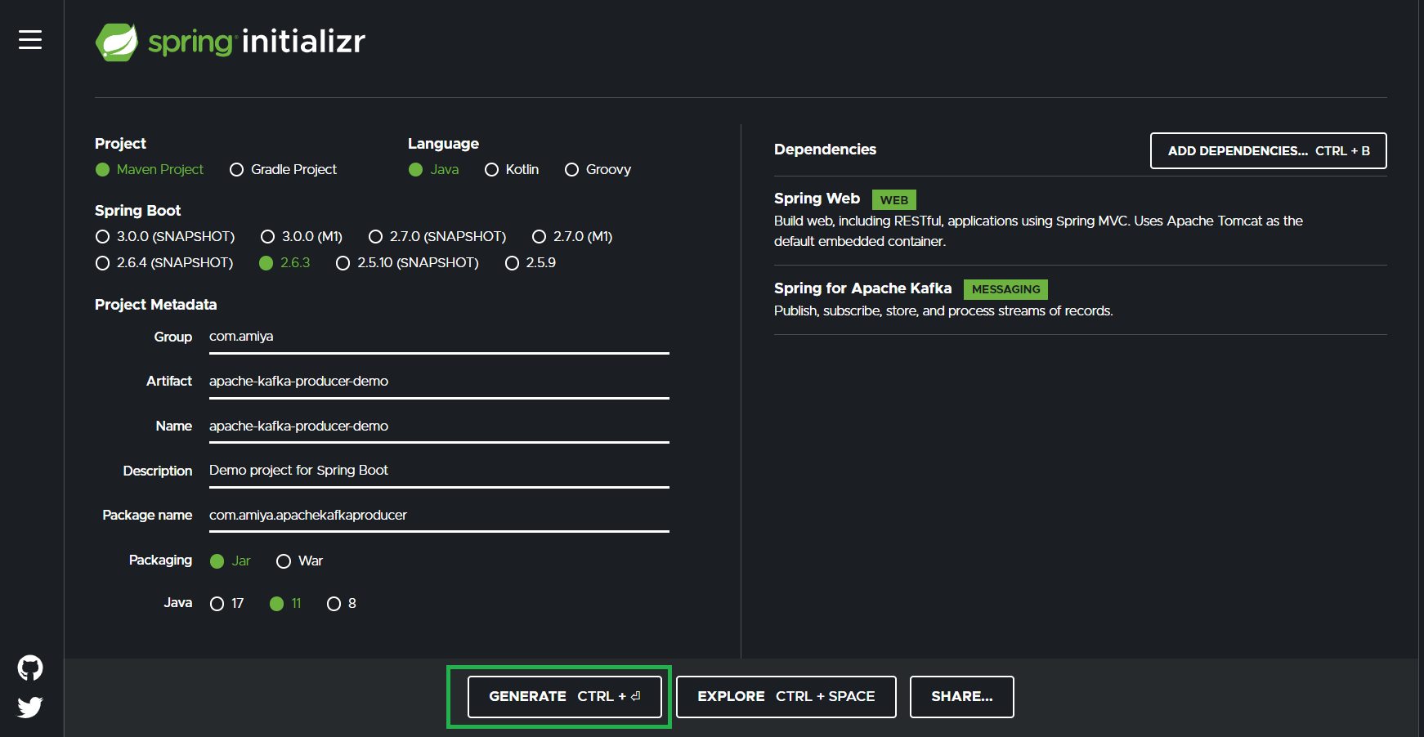This screenshot has width=1424, height=737.
Task: Click the Project Metadata heading
Action: (155, 305)
